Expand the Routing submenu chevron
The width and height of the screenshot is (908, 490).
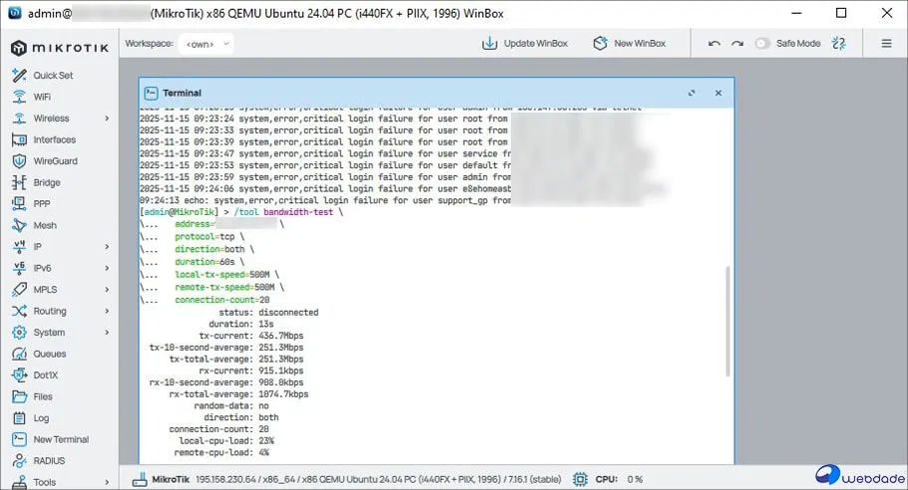(107, 311)
